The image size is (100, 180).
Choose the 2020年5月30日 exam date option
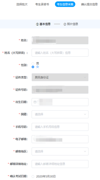coord(33,176)
